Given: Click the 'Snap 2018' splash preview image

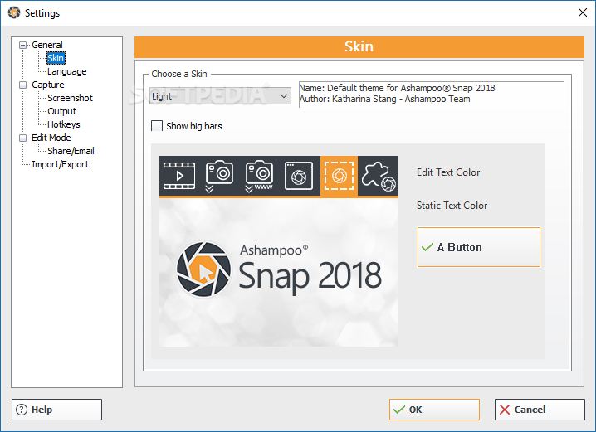Looking at the screenshot, I should pyautogui.click(x=279, y=272).
